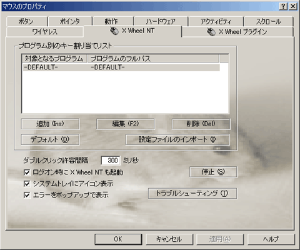Switch to the スクロール tab
This screenshot has width=300, height=250.
pyautogui.click(x=268, y=21)
